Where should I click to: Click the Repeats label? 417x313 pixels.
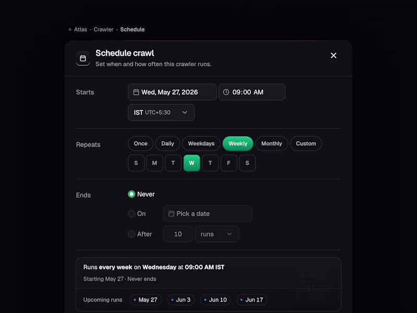[x=88, y=145]
